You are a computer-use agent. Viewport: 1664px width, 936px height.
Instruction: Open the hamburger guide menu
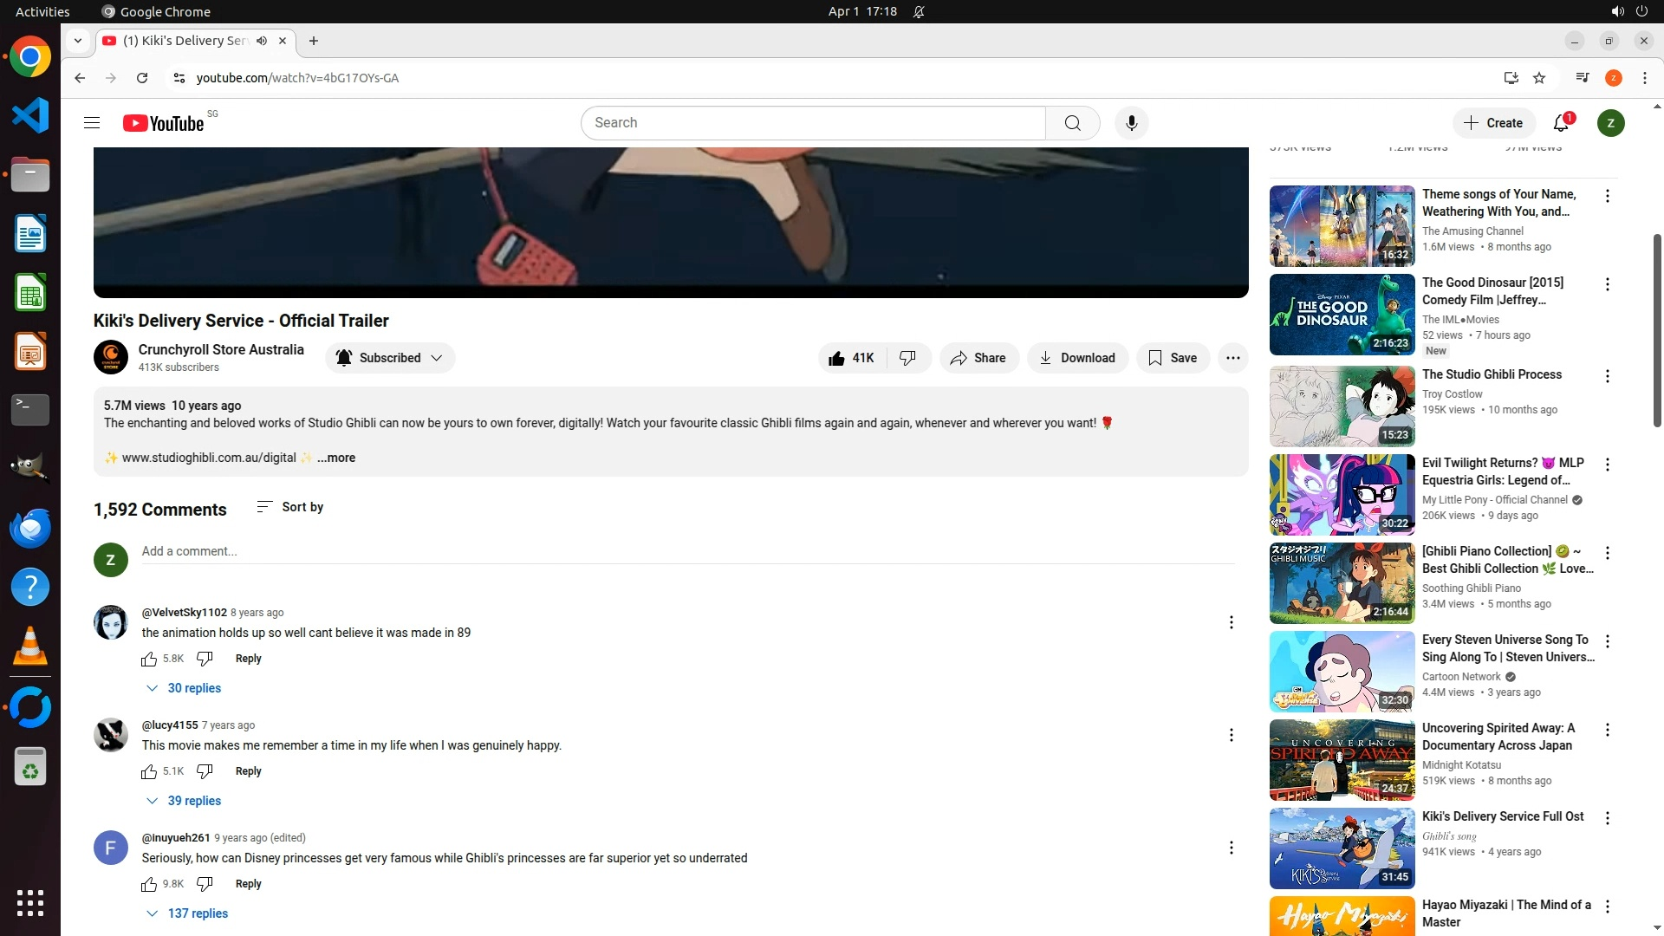pos(92,123)
